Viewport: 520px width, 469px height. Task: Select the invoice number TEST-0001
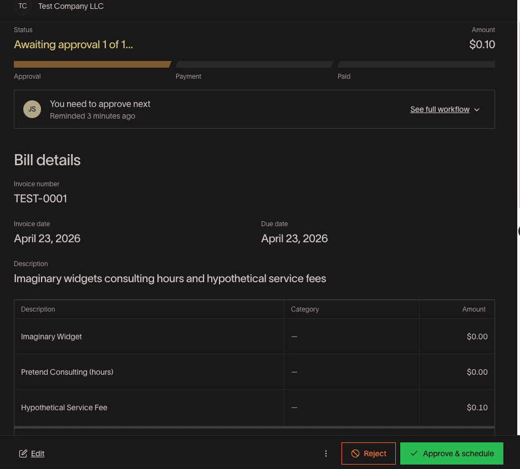point(40,198)
